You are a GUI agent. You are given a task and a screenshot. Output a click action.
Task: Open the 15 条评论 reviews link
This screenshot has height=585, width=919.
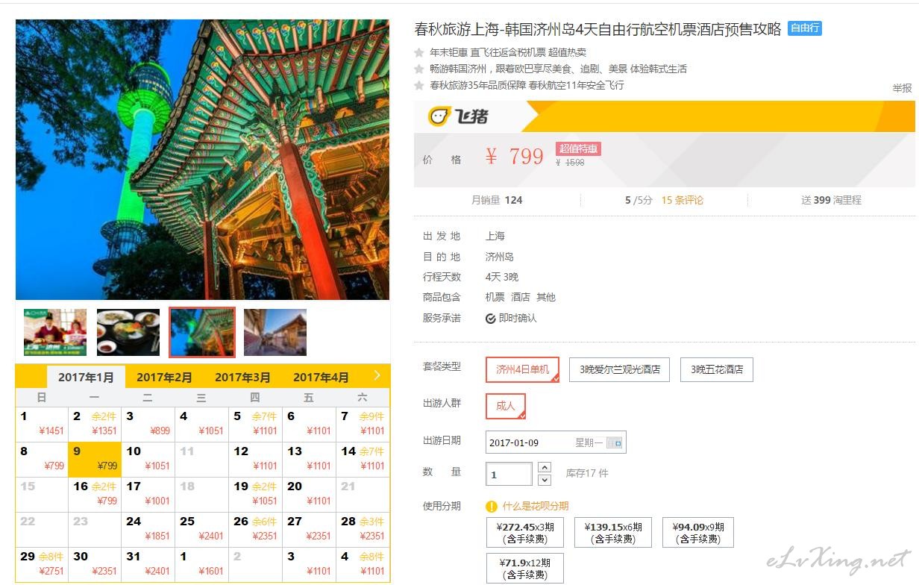pyautogui.click(x=682, y=200)
